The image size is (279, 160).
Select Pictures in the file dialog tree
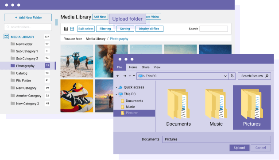pos(134,113)
